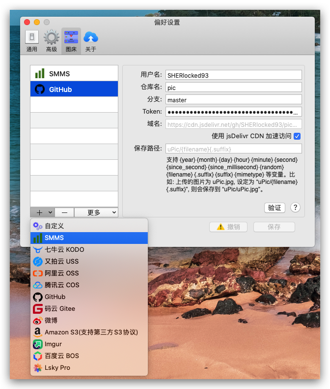Choose Amazon S3 from the menu

(x=89, y=332)
